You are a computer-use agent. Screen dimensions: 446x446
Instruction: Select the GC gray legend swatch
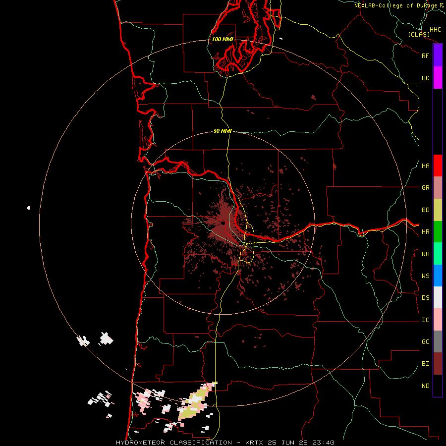coord(438,341)
